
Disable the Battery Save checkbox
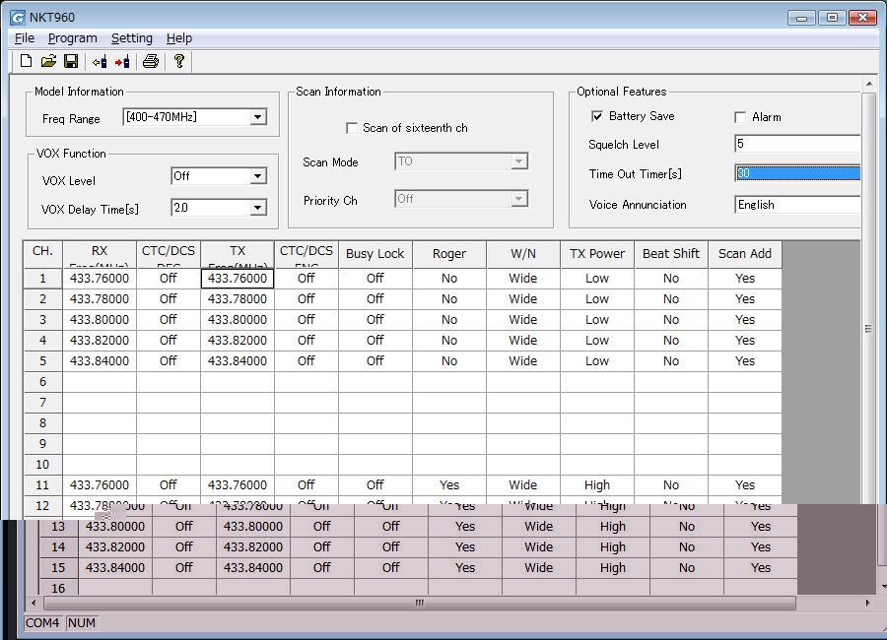[x=596, y=116]
